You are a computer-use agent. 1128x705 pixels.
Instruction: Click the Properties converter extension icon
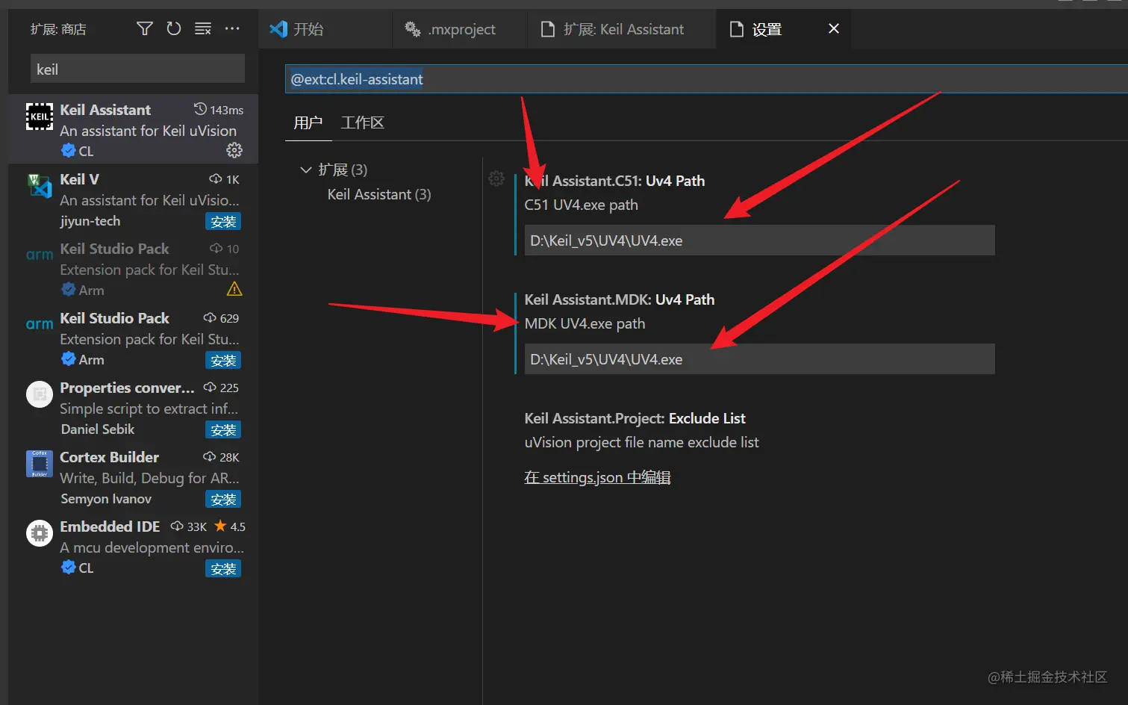coord(40,394)
